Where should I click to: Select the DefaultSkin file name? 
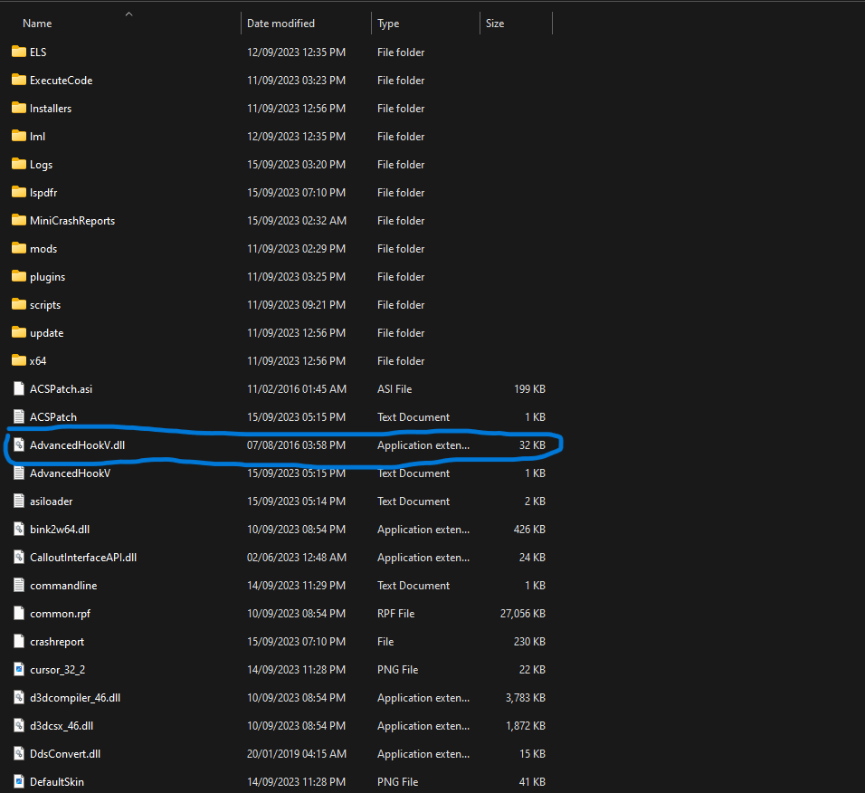click(57, 781)
